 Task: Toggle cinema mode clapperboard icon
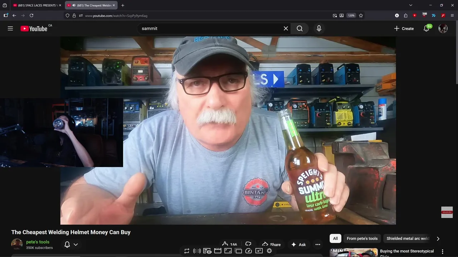click(x=218, y=251)
